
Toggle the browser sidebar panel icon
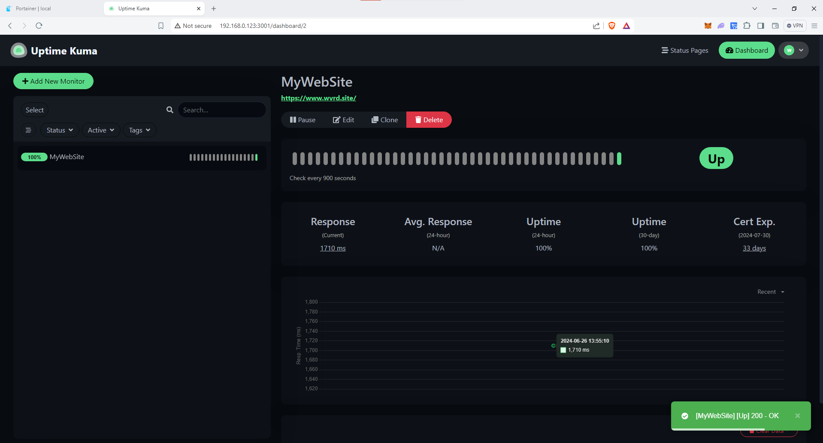tap(761, 26)
